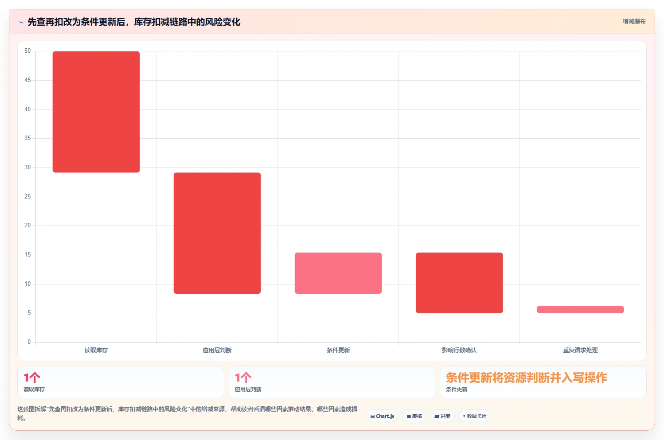Select the 进度 tag chip
Image resolution: width=664 pixels, height=440 pixels.
click(442, 416)
